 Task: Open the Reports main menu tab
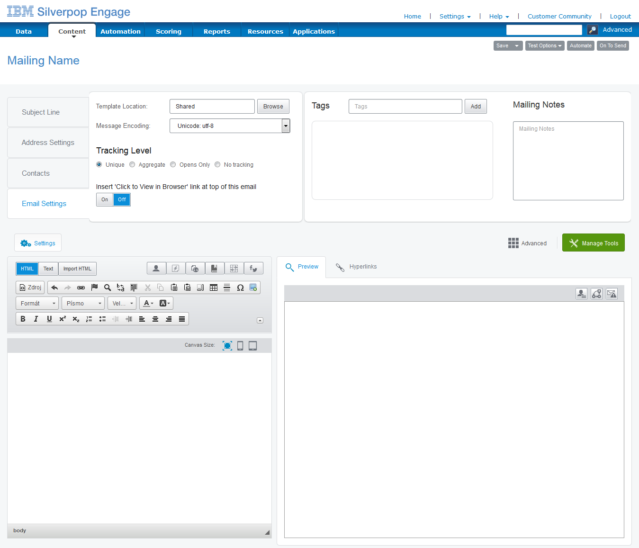[x=217, y=31]
